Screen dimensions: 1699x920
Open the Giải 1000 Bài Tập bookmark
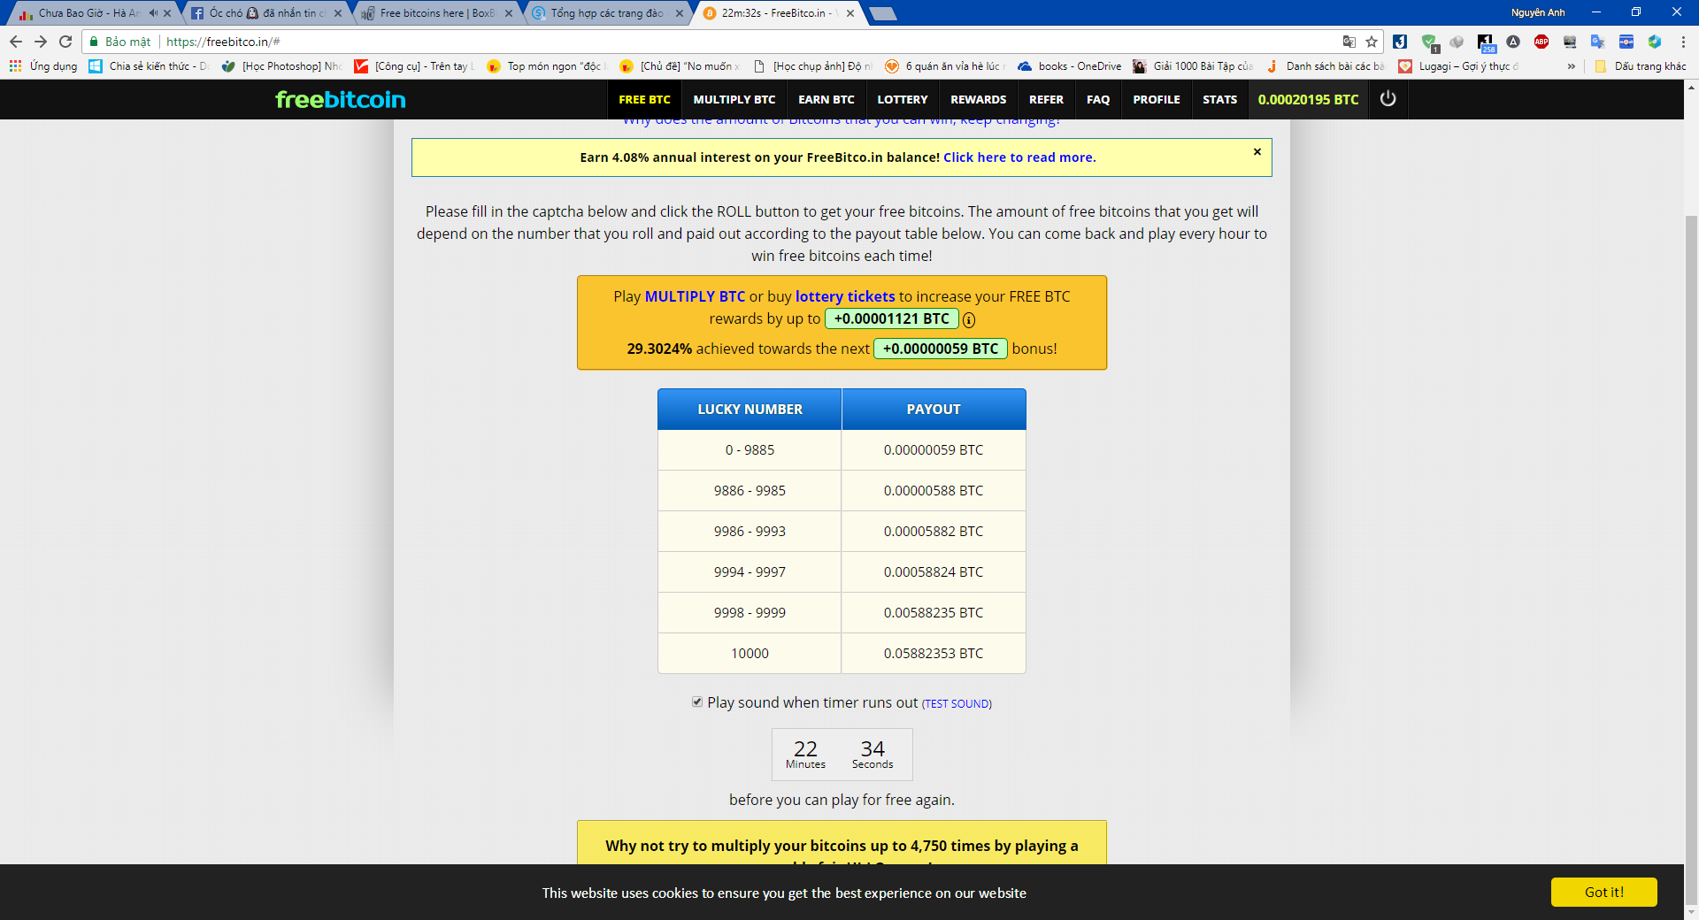tap(1193, 66)
